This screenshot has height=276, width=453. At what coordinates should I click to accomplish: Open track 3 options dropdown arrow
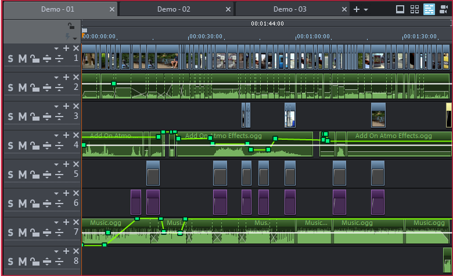point(56,107)
